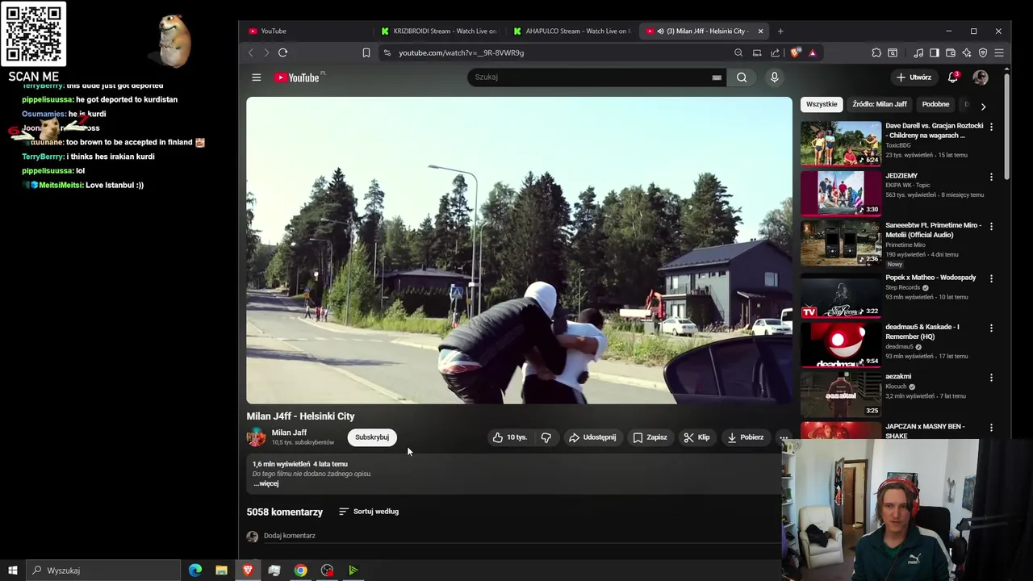Switch to AHAPULCO Stream tab

pos(573,31)
